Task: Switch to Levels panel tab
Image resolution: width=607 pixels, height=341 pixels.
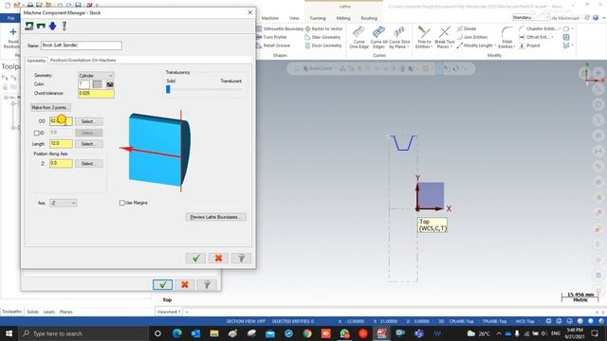Action: coord(49,312)
